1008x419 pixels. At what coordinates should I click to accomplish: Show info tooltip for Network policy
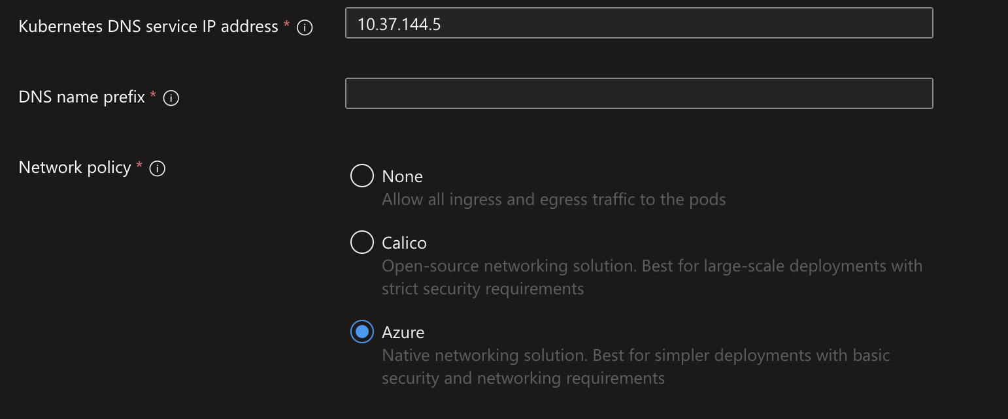point(158,169)
